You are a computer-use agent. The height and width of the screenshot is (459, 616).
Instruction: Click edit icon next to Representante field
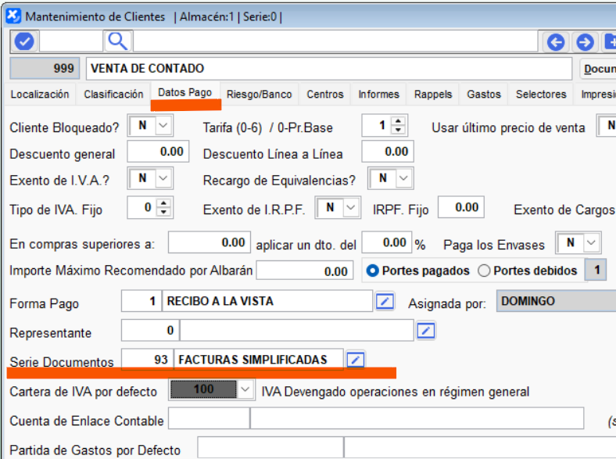coord(425,331)
